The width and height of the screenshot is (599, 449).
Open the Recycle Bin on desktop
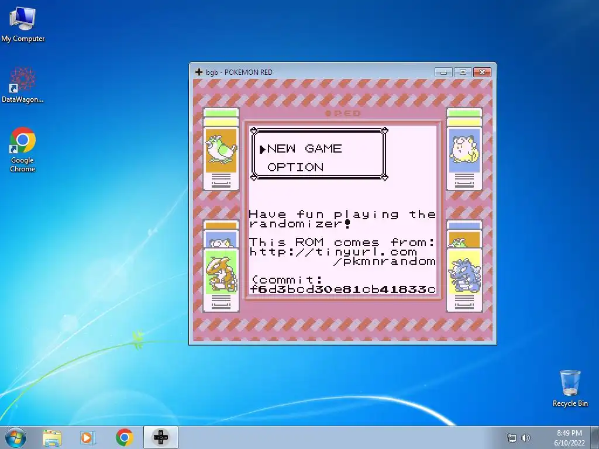tap(570, 388)
